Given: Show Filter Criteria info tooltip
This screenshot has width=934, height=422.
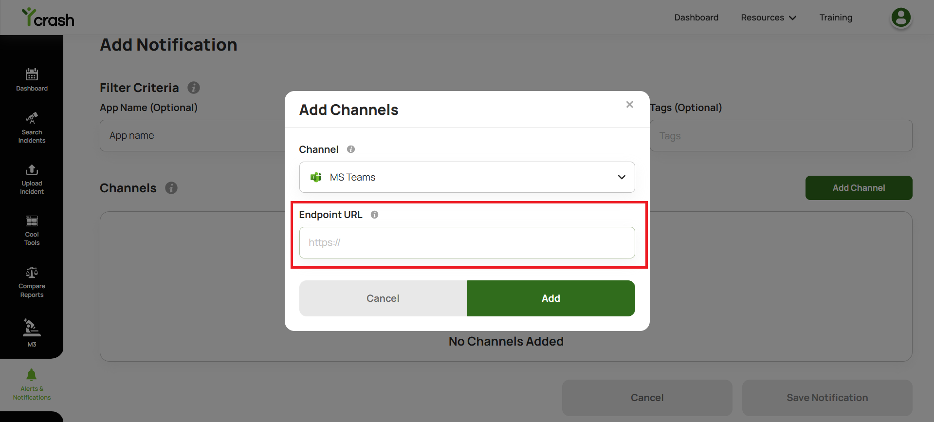Looking at the screenshot, I should pyautogui.click(x=194, y=88).
